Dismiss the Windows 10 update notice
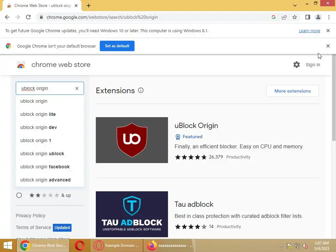 click(x=328, y=31)
